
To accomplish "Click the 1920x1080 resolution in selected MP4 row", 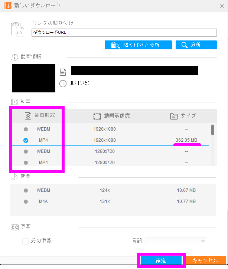I will [x=105, y=140].
